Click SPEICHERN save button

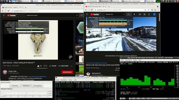pyautogui.click(x=63, y=66)
